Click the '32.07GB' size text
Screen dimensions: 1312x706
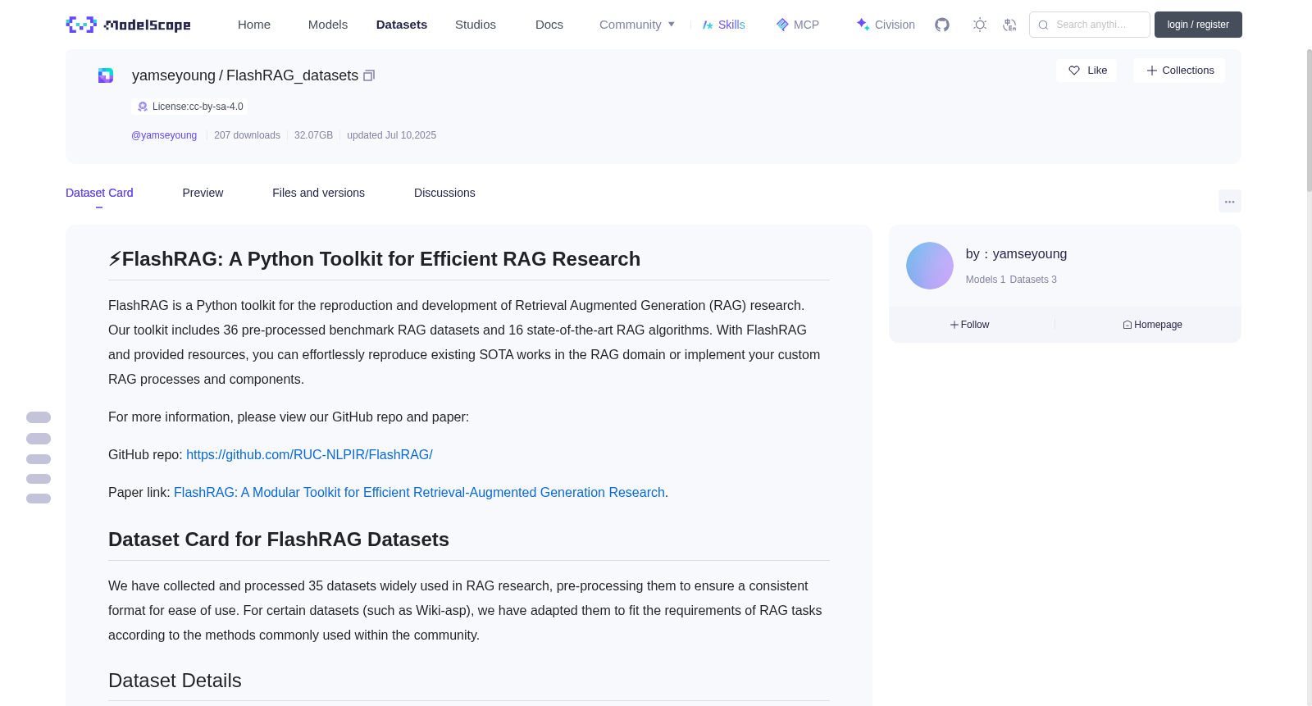tap(313, 135)
